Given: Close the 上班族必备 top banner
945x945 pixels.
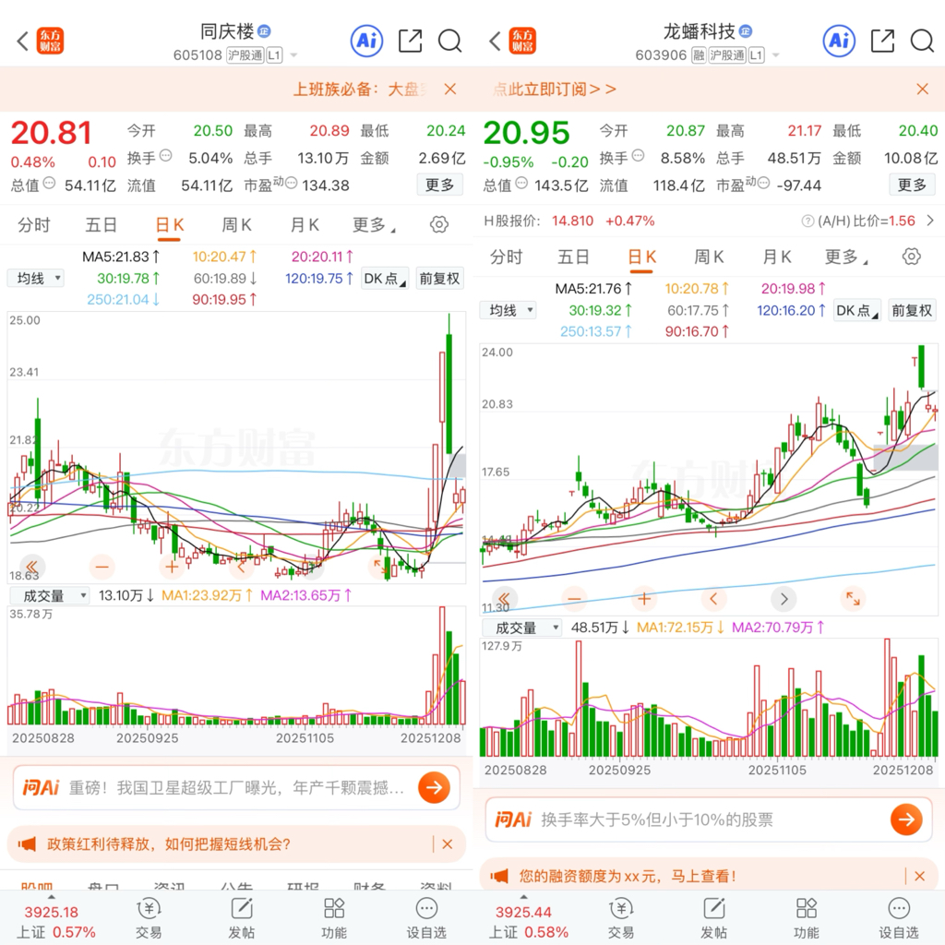Looking at the screenshot, I should coord(449,90).
